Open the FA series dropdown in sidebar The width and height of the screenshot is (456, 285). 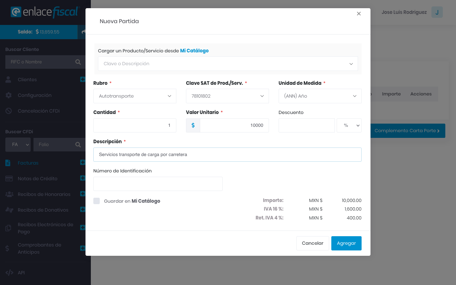pos(18,145)
